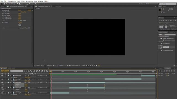This screenshot has height=99, width=177.
Task: Select the Type text tool
Action: [x=22, y=4]
